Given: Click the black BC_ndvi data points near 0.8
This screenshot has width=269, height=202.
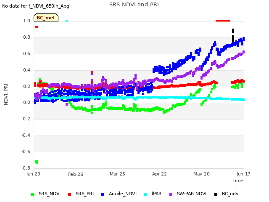Looking at the screenshot, I should pyautogui.click(x=233, y=35).
